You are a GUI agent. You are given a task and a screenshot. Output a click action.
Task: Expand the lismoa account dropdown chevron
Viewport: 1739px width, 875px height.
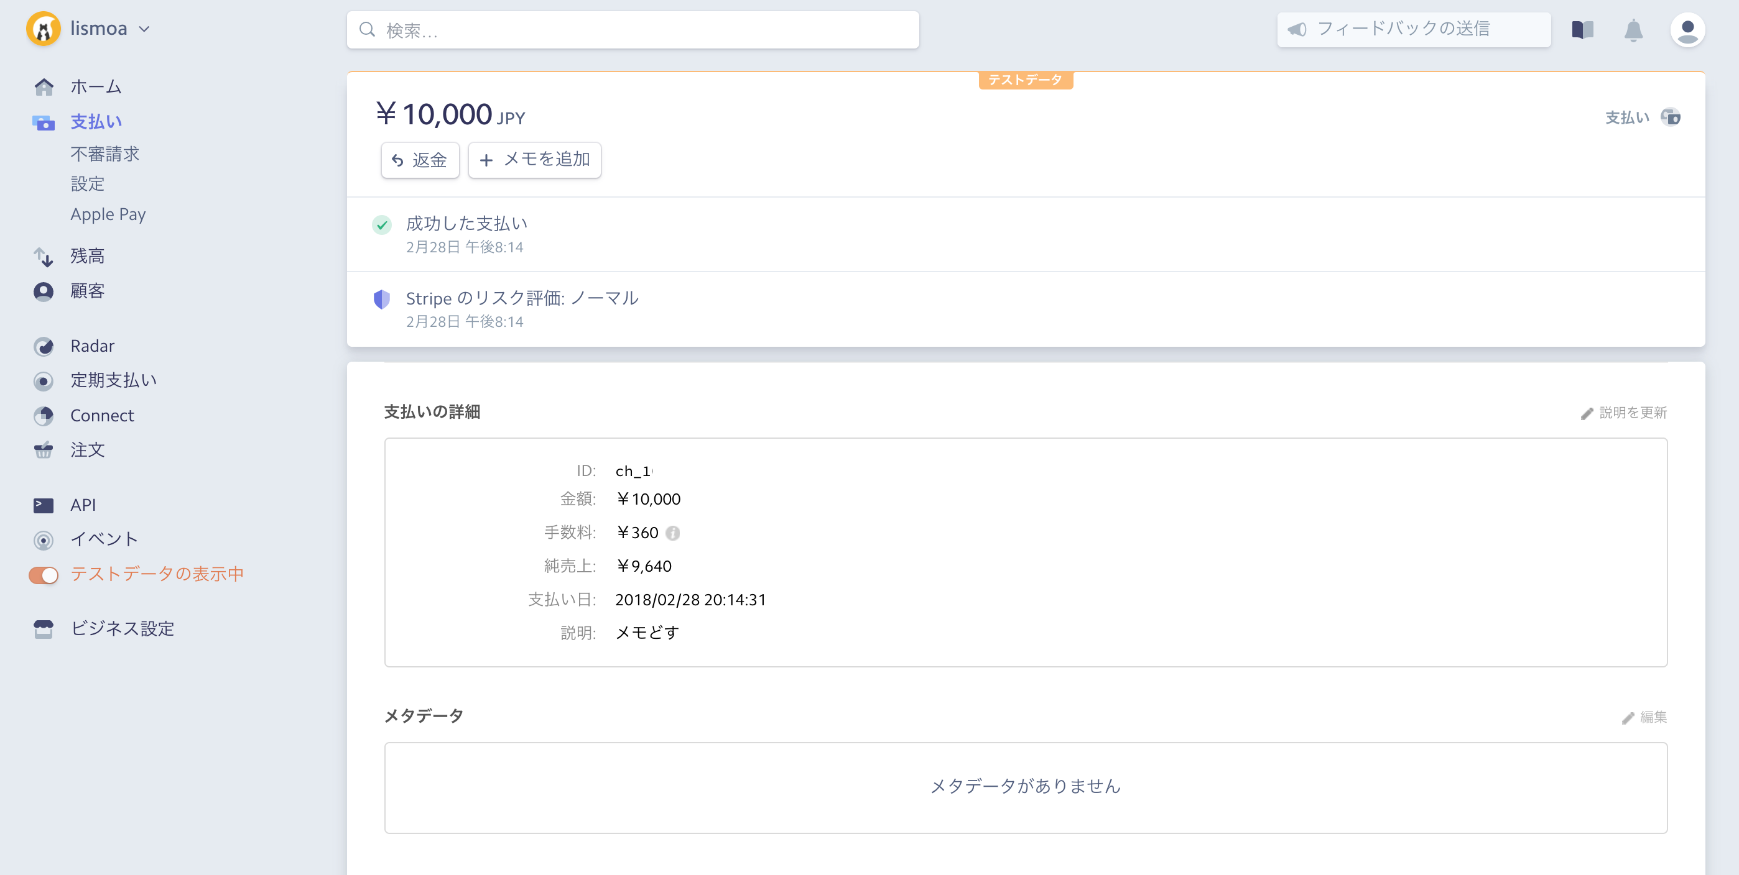(x=144, y=29)
